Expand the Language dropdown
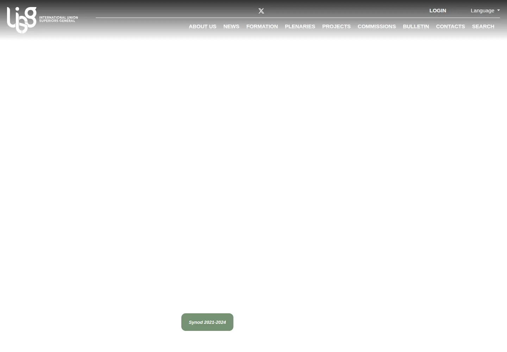 tap(485, 11)
